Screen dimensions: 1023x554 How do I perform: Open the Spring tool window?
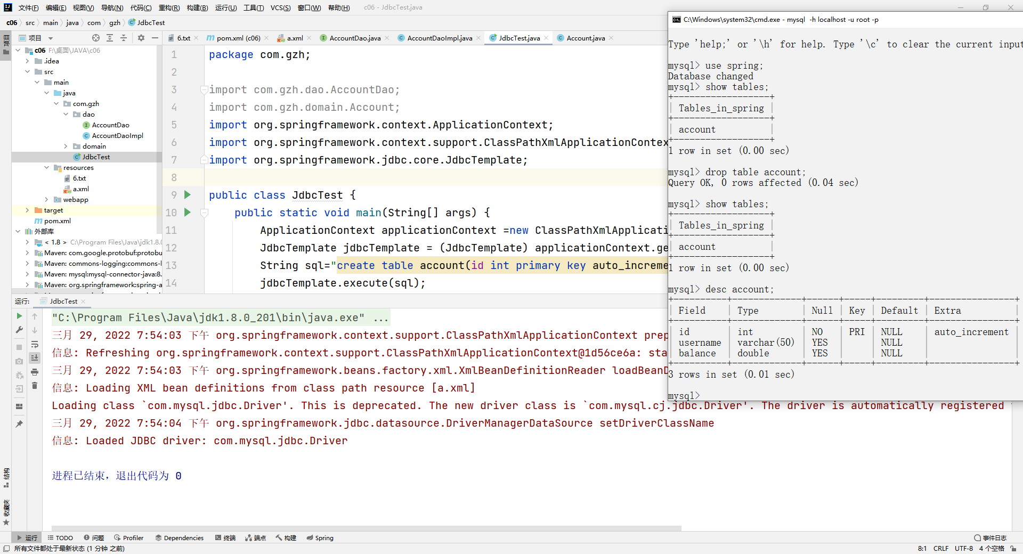320,538
